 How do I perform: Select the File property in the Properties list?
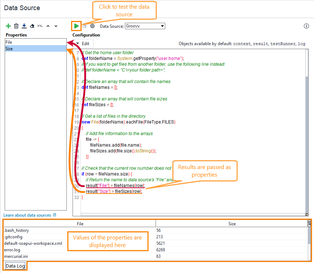coord(35,42)
